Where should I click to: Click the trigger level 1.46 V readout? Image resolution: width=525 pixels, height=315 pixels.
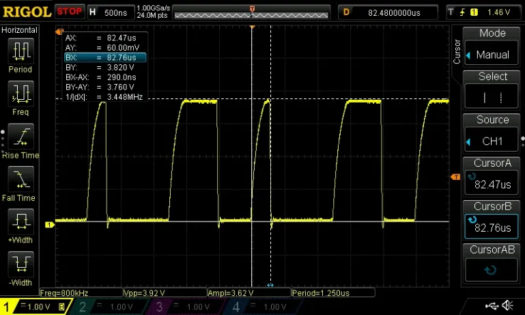coord(498,12)
